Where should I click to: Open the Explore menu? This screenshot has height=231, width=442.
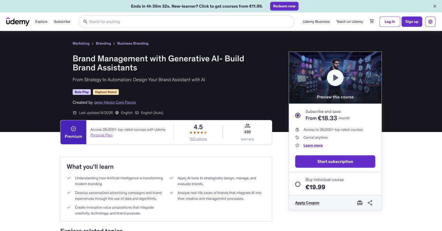[x=41, y=22]
